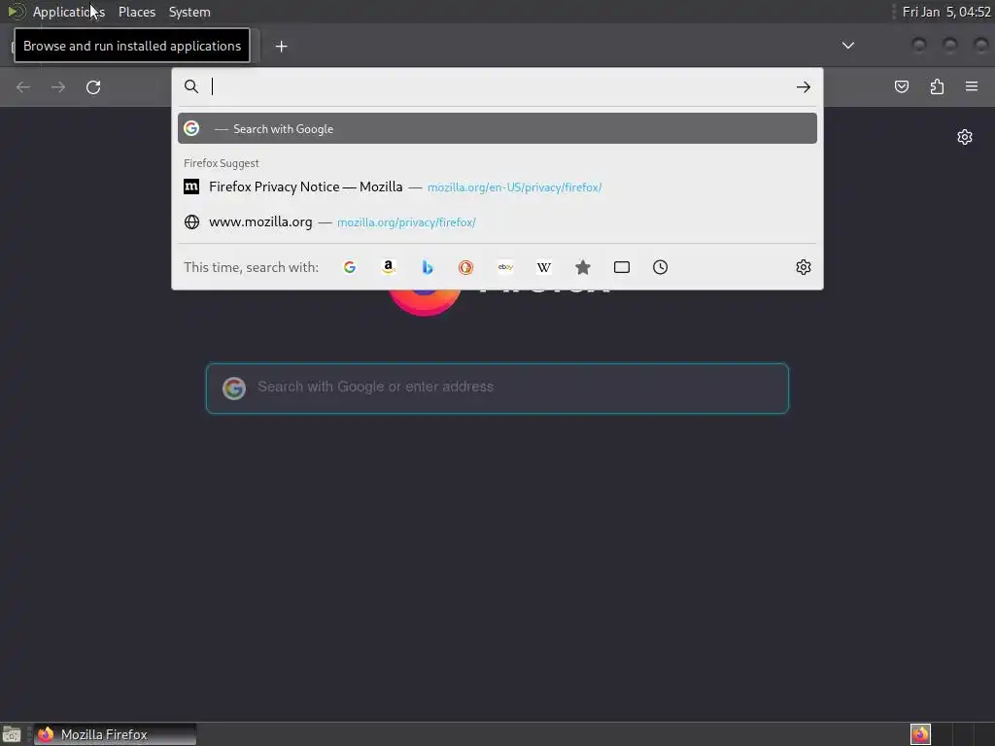This screenshot has height=746, width=995.
Task: Open the Firefox hamburger application menu
Action: point(972,86)
